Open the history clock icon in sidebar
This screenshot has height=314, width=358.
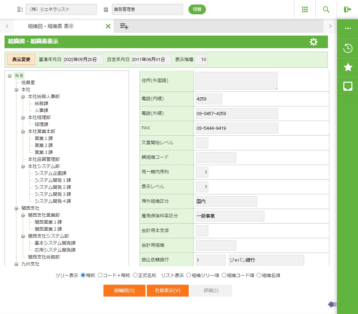(348, 48)
